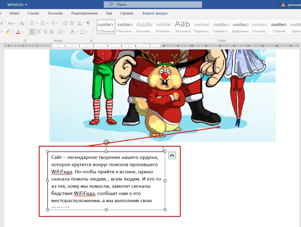301x227 pixels.
Task: Open the Рецензирование tab
Action: (x=84, y=13)
